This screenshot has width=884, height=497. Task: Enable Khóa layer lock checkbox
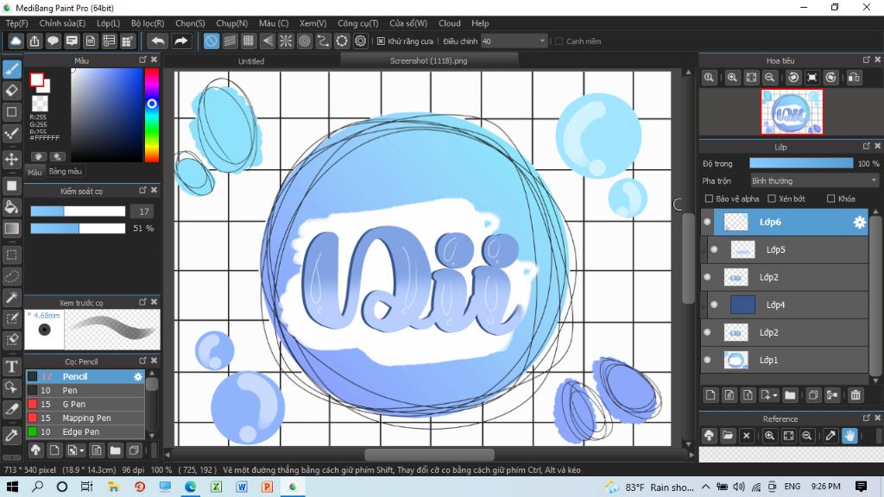point(830,198)
